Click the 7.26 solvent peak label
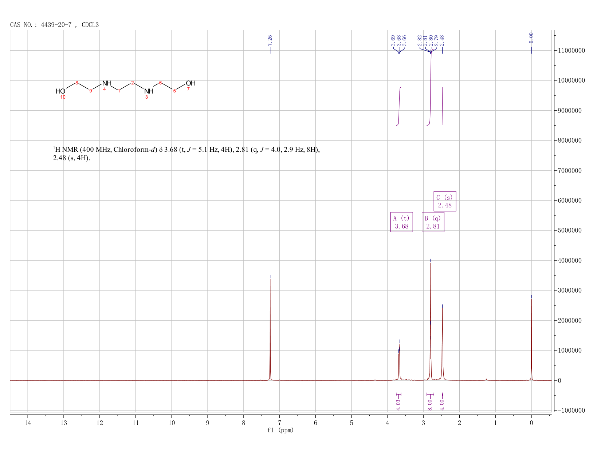The height and width of the screenshot is (464, 601). pos(270,40)
